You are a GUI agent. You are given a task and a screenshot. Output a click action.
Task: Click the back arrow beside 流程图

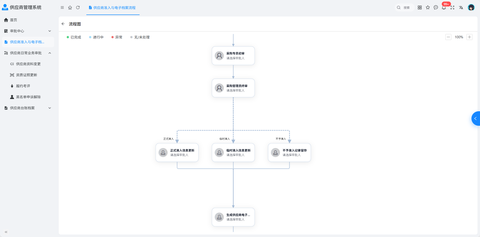click(x=63, y=24)
